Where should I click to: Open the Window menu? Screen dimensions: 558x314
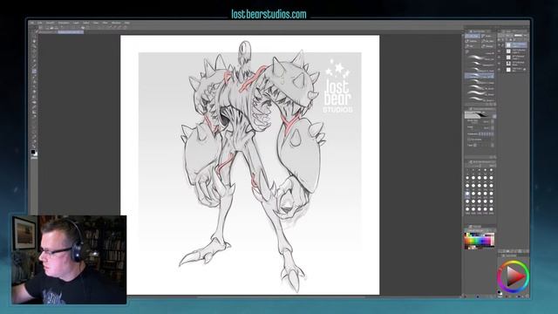pyautogui.click(x=116, y=23)
